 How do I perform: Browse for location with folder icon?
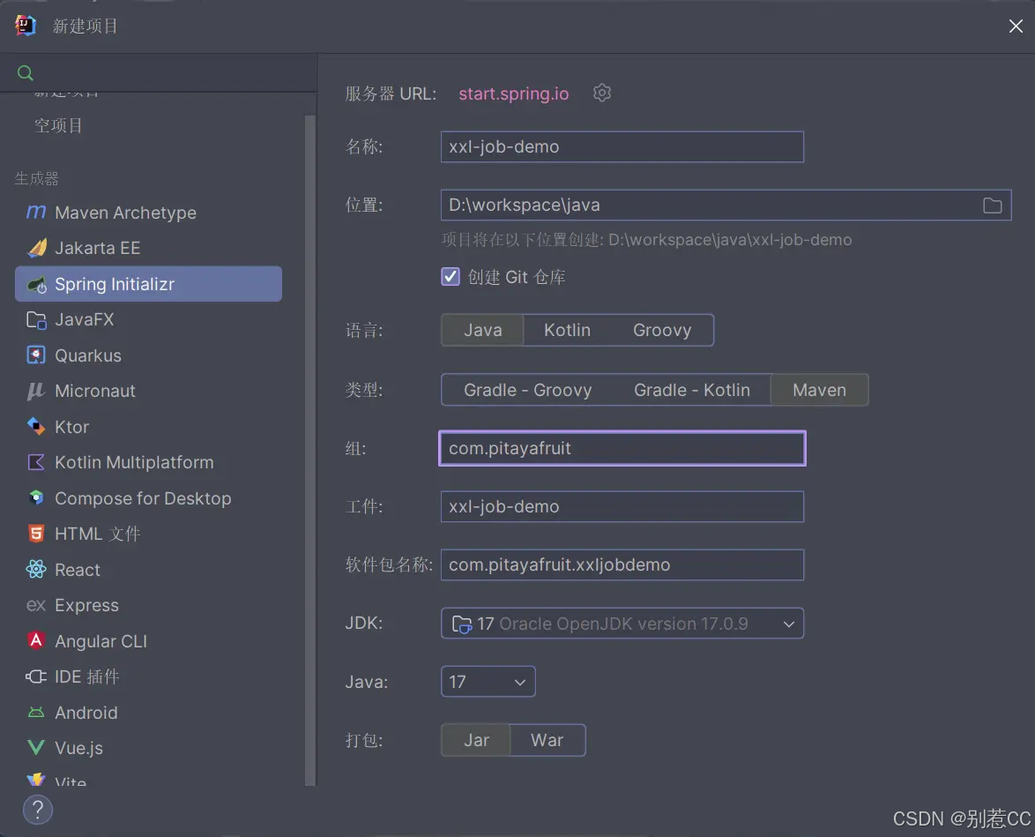tap(992, 206)
